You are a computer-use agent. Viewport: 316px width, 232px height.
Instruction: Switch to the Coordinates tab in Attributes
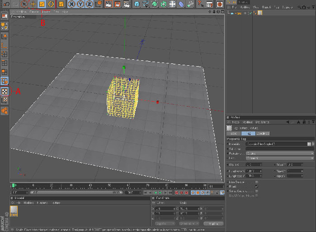pyautogui.click(x=263, y=134)
